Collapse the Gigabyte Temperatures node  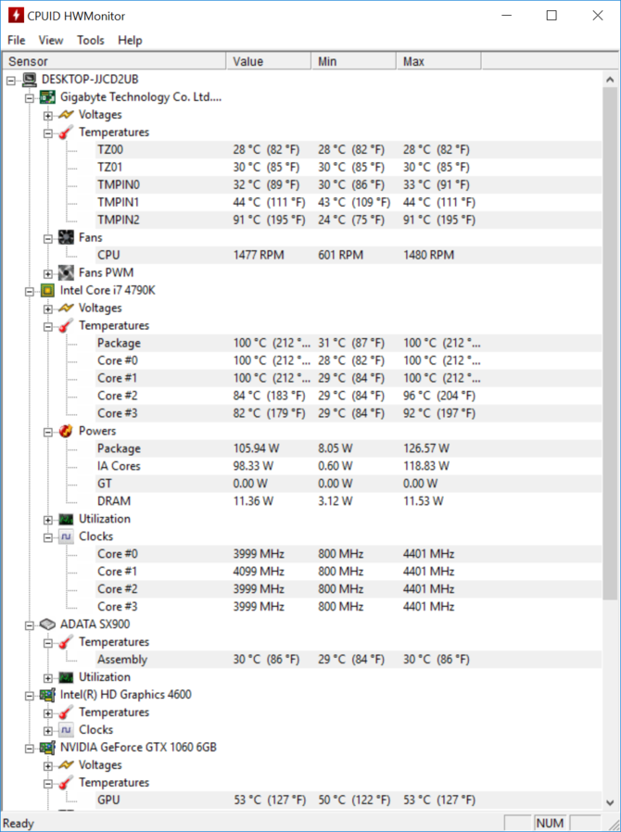click(x=48, y=133)
